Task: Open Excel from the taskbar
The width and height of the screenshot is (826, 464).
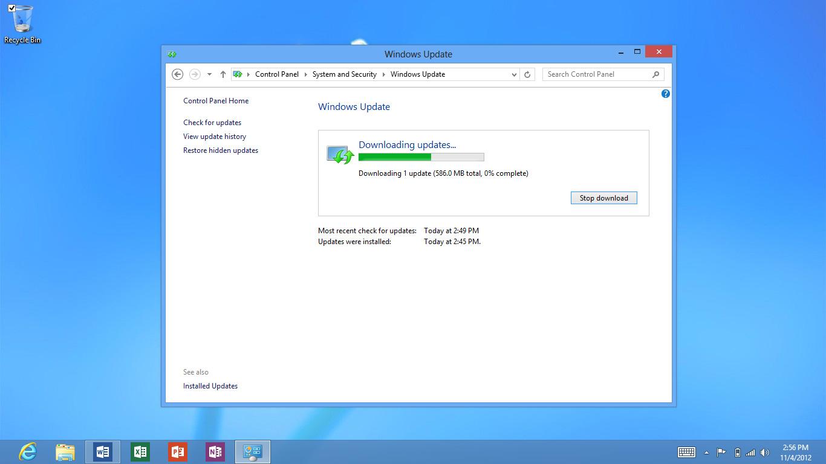Action: 140,451
